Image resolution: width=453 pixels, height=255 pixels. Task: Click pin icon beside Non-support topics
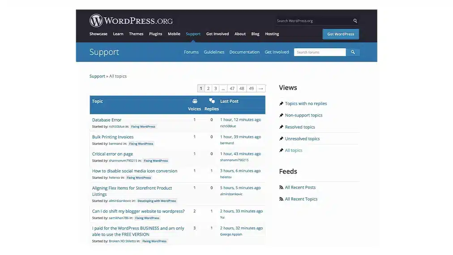tap(281, 115)
